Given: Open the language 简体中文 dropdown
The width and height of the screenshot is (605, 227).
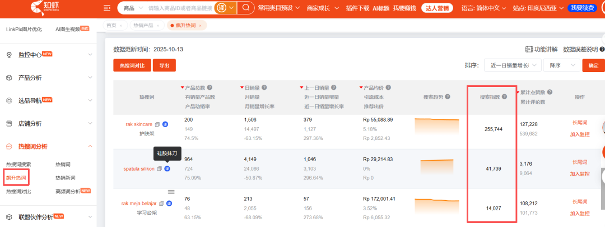Looking at the screenshot, I should [484, 8].
